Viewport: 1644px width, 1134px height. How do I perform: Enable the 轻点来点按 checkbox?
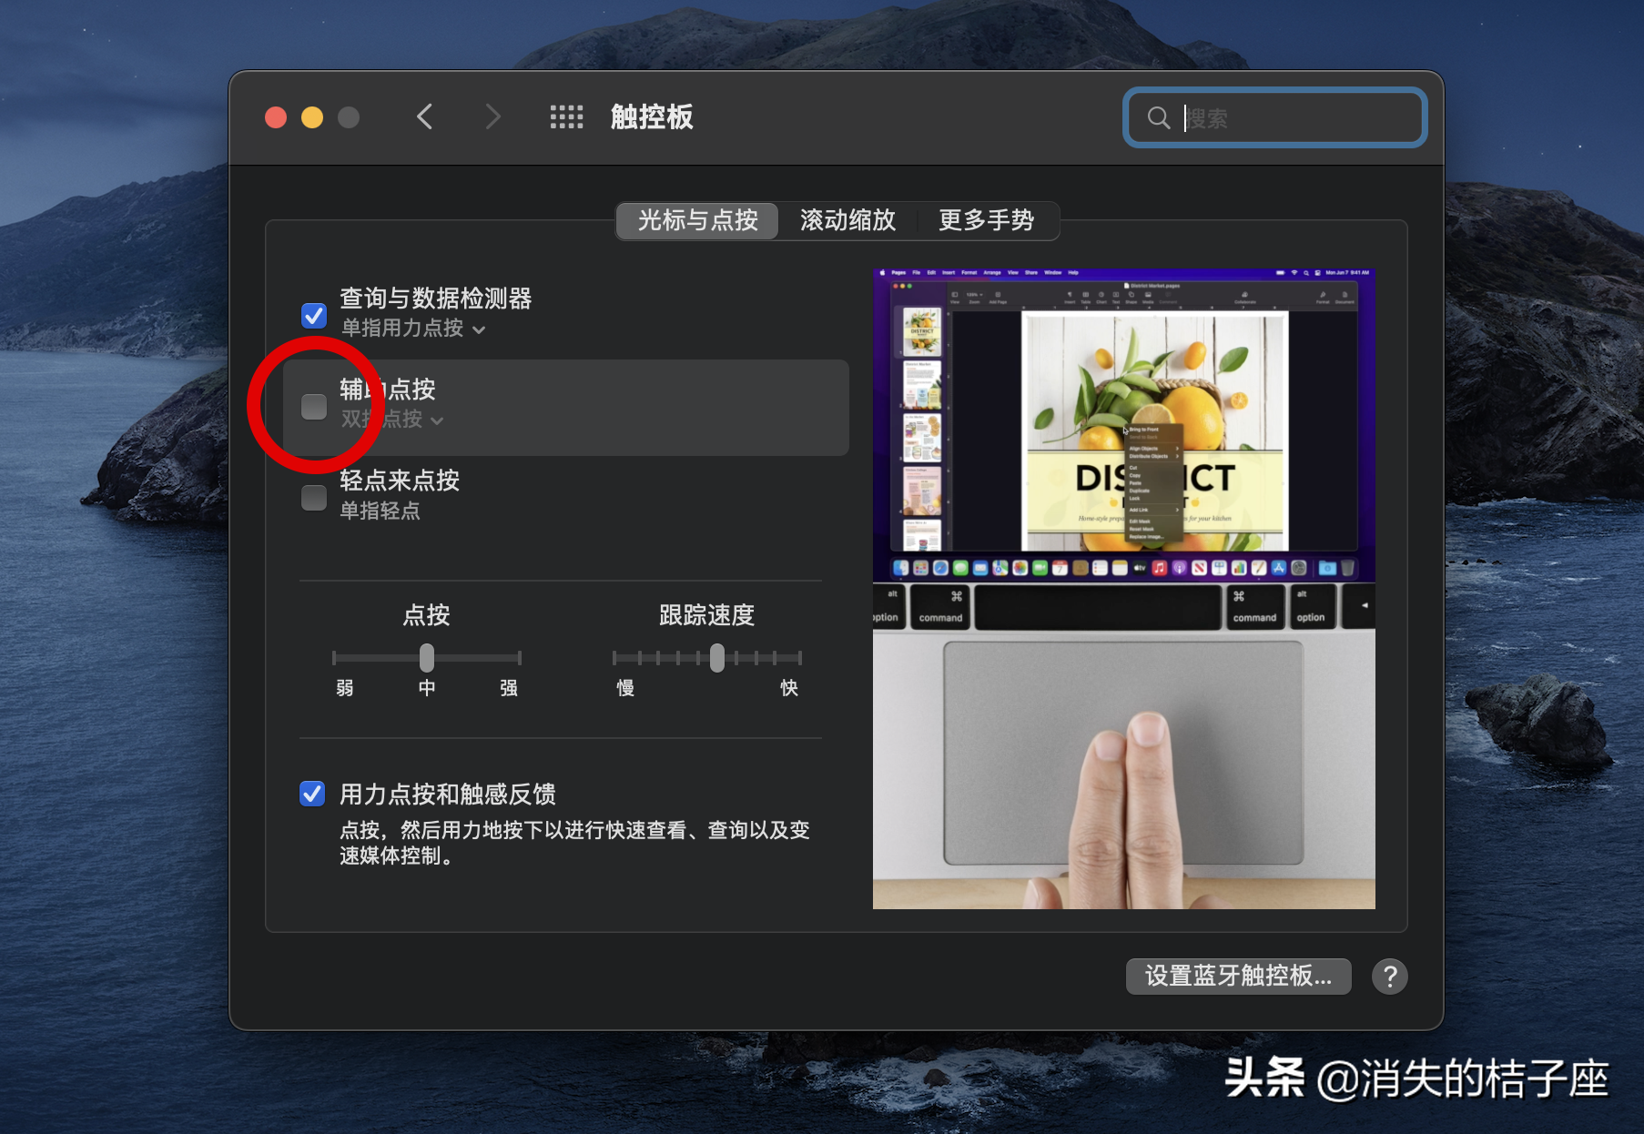point(314,498)
